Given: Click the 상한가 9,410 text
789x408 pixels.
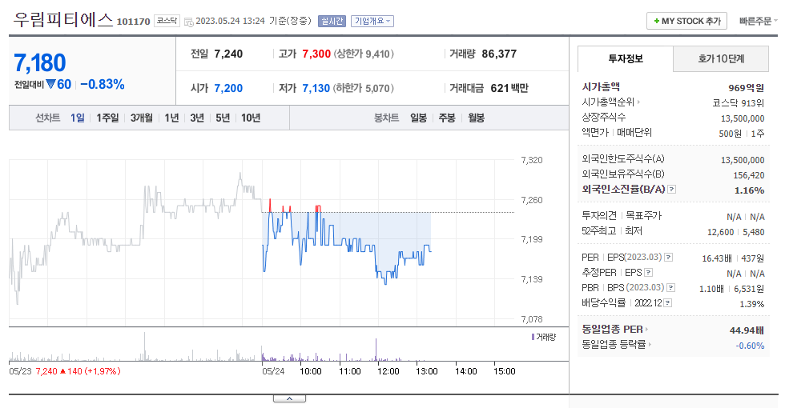Looking at the screenshot, I should click(x=364, y=54).
